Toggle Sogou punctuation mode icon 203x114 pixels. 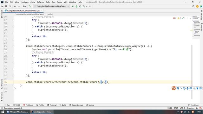(181, 88)
